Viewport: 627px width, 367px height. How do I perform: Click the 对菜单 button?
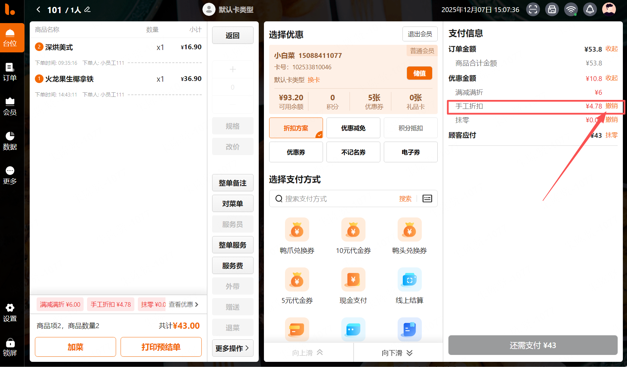(232, 203)
